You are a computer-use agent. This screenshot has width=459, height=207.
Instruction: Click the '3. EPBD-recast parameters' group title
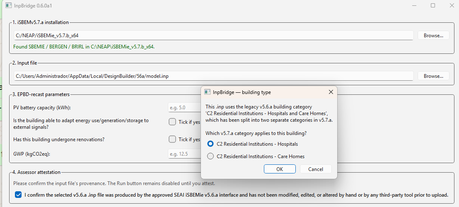41,94
